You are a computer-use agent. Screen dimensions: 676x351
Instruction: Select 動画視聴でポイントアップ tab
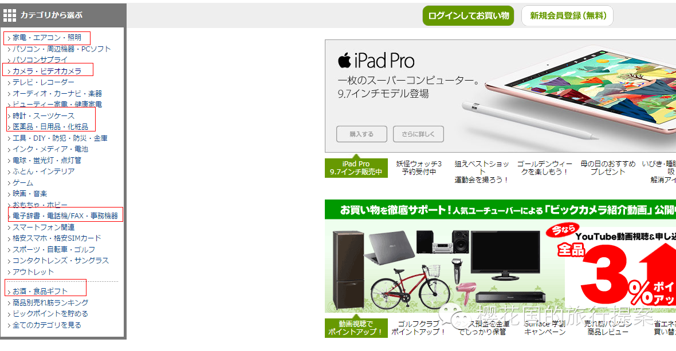point(356,328)
